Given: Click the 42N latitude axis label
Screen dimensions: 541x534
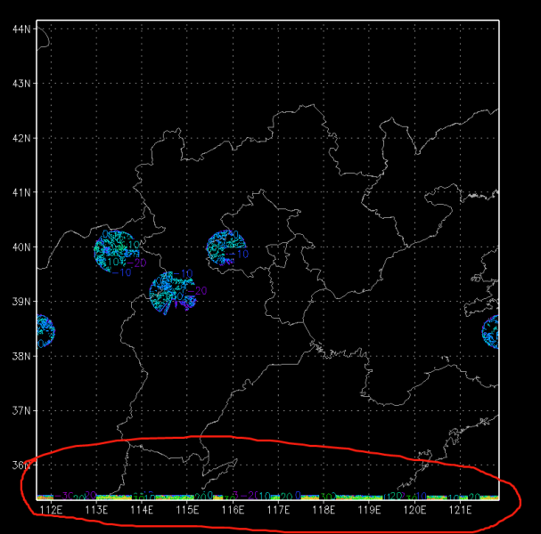Looking at the screenshot, I should [x=22, y=138].
